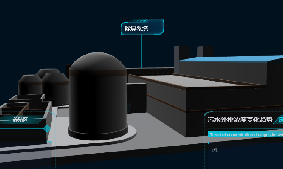Click the circular base pad under the dome tank
This screenshot has height=169, width=283.
102,135
